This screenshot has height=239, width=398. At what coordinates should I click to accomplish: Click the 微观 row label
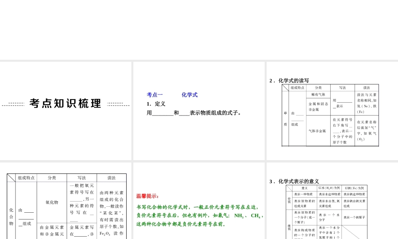[x=289, y=224]
